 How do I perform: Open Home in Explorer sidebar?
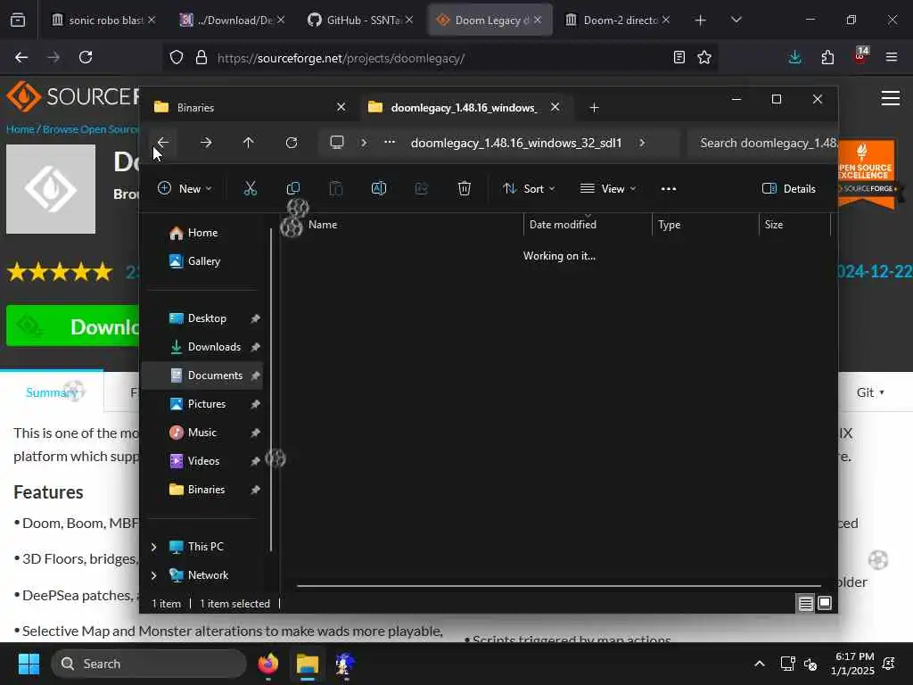[202, 233]
